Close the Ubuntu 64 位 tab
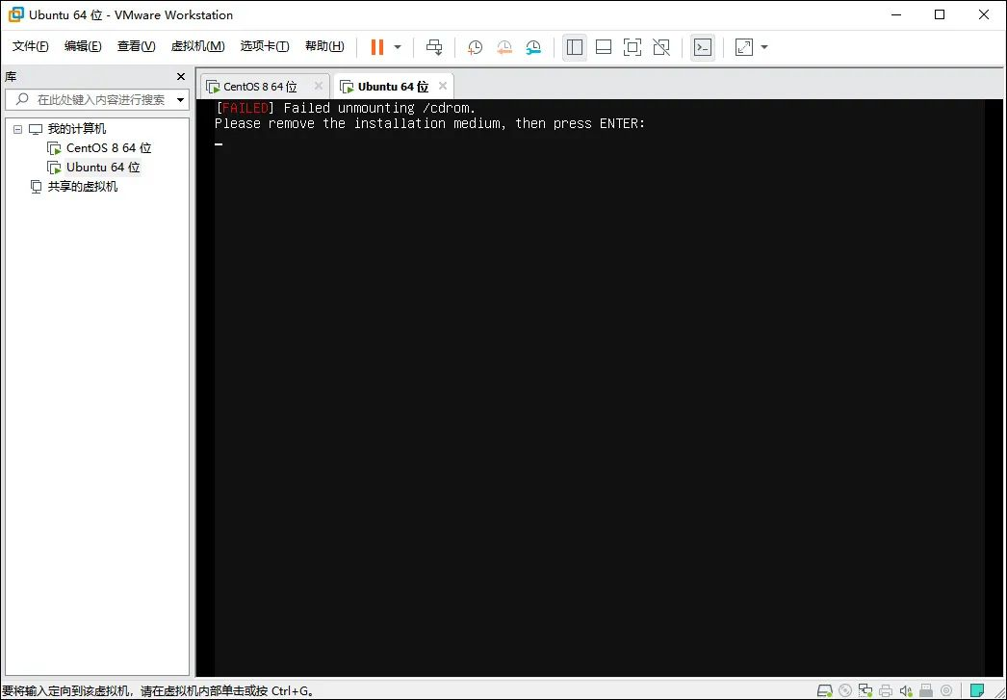This screenshot has width=1007, height=700. (x=443, y=86)
